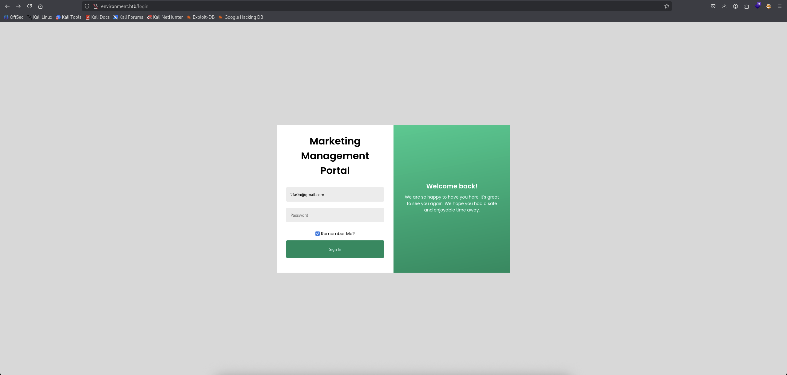Open the Kali NetHunter bookmark
787x375 pixels.
165,17
